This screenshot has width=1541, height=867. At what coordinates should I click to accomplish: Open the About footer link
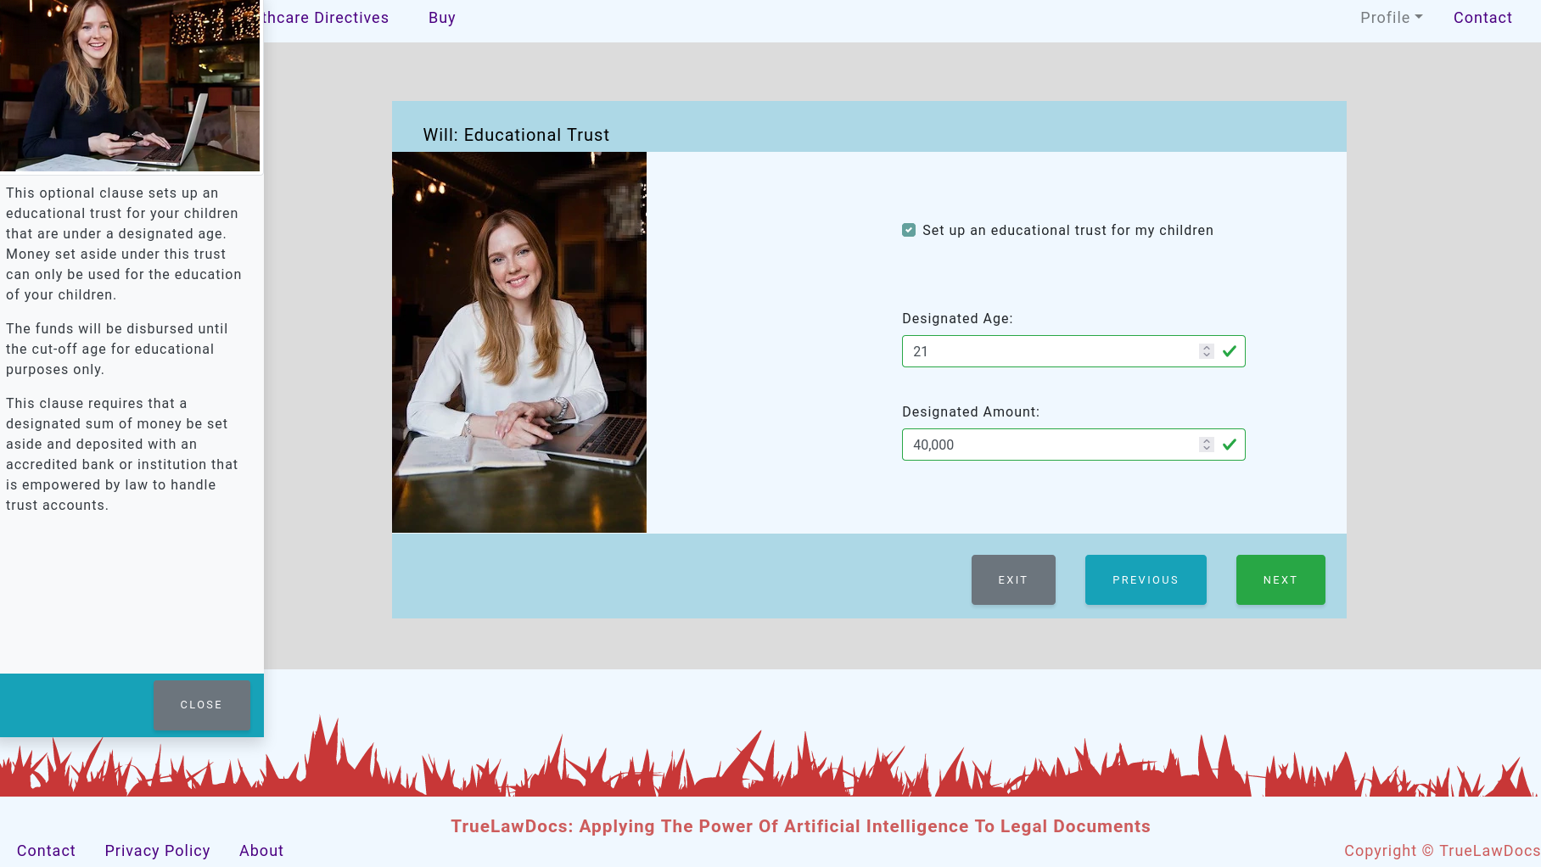[261, 851]
